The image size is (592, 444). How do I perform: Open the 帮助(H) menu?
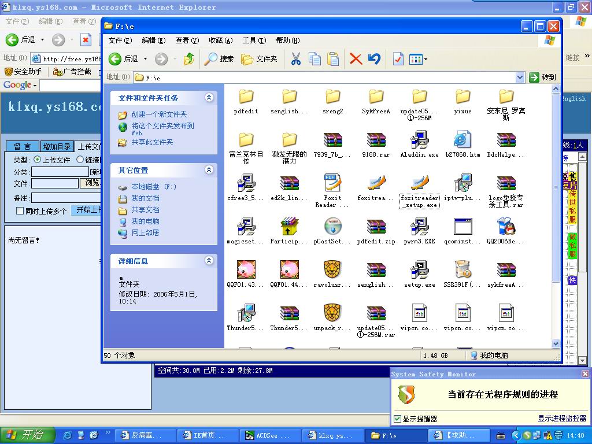point(288,40)
